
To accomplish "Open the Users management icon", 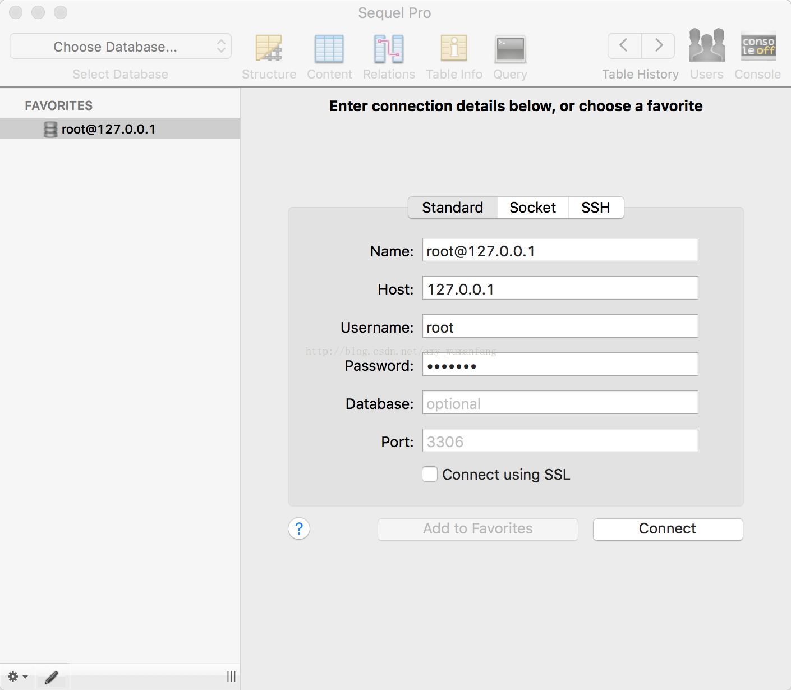I will [707, 45].
